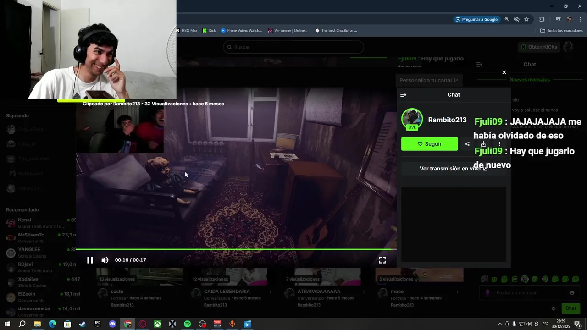This screenshot has height=330, width=587.
Task: Open Windows Start menu
Action: coord(7,324)
